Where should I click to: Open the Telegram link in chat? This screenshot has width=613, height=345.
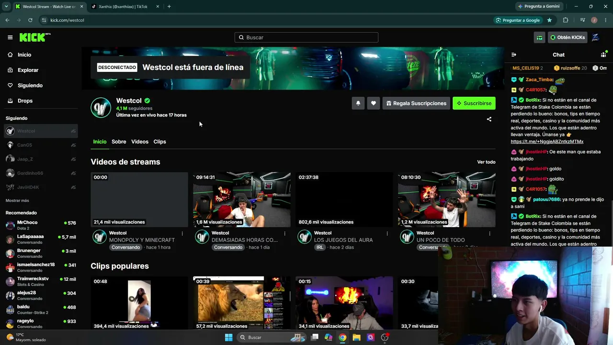[x=547, y=142]
